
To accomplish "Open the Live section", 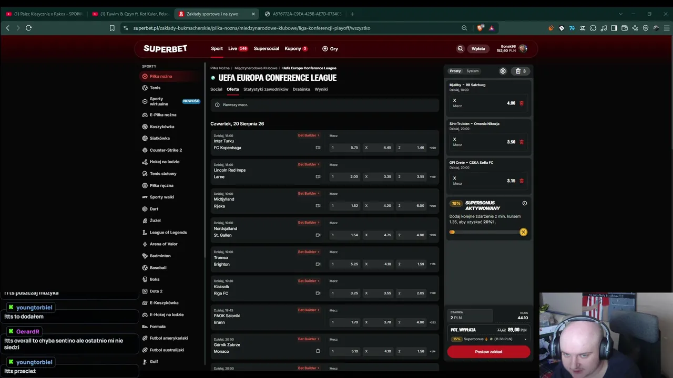I will pos(238,48).
